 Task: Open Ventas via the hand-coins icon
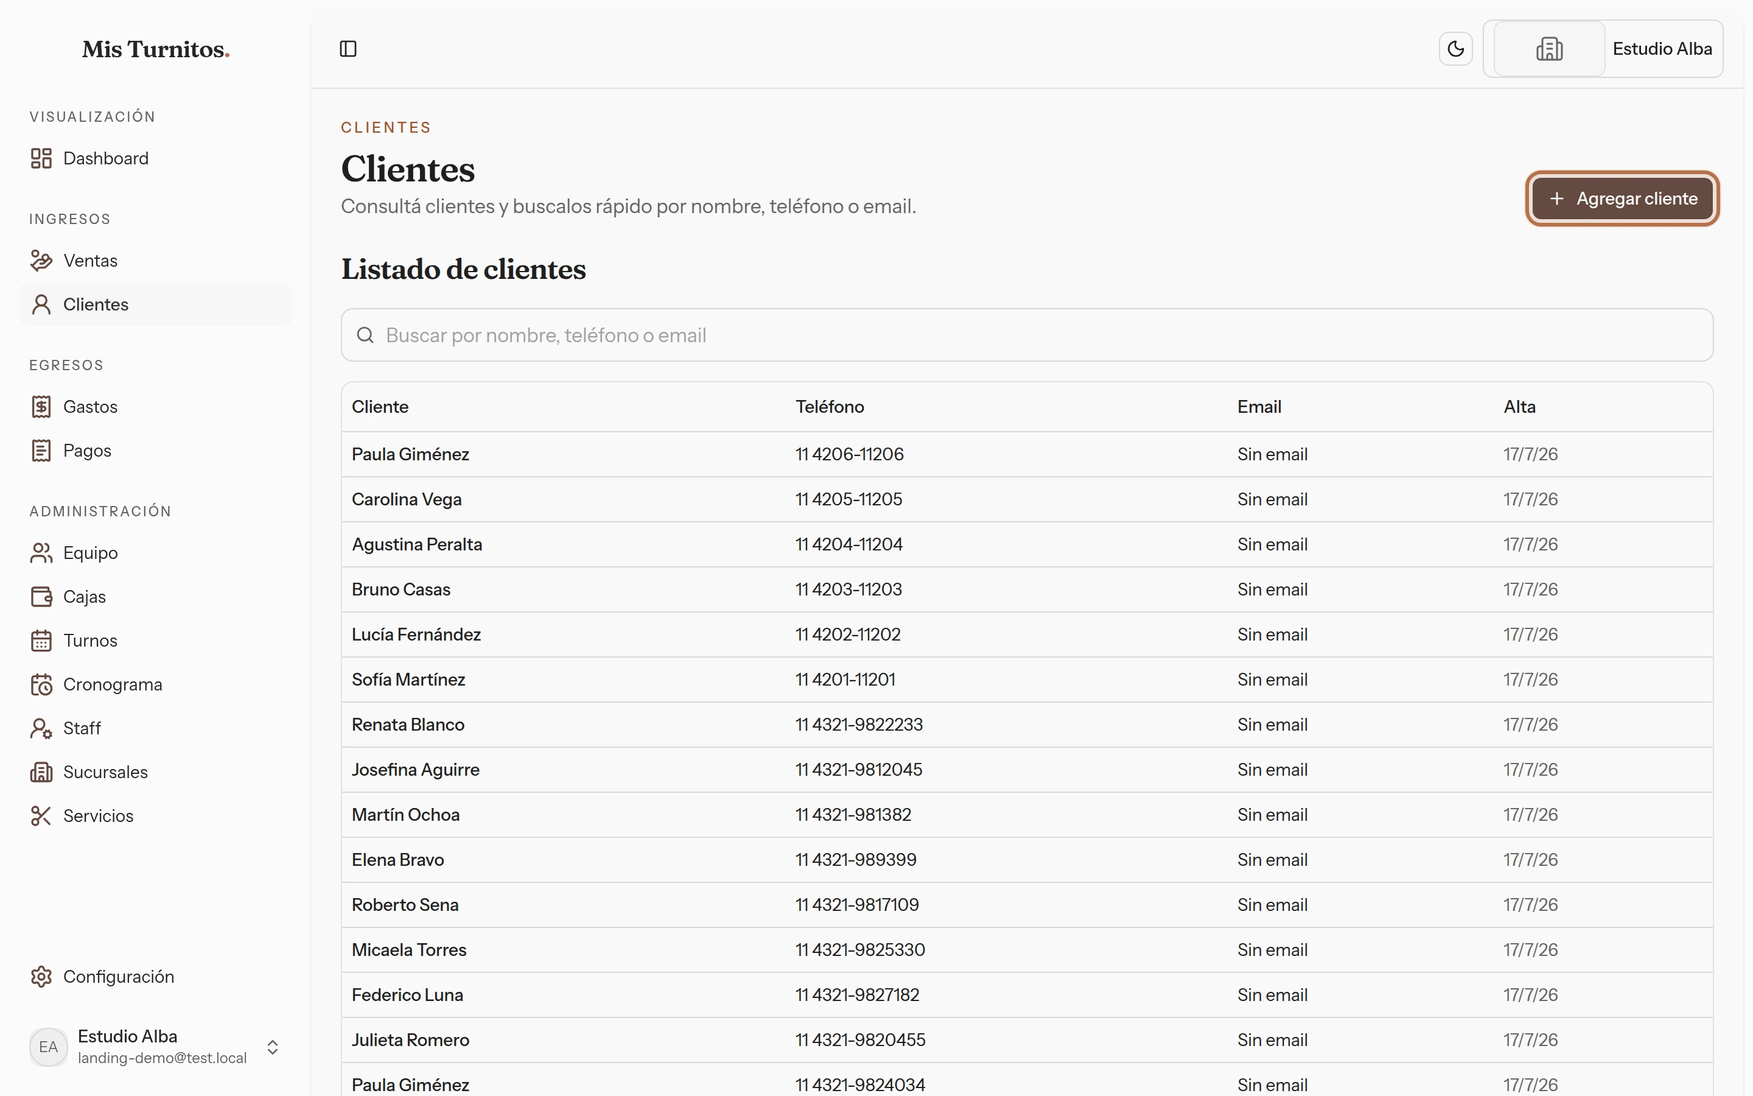coord(41,260)
